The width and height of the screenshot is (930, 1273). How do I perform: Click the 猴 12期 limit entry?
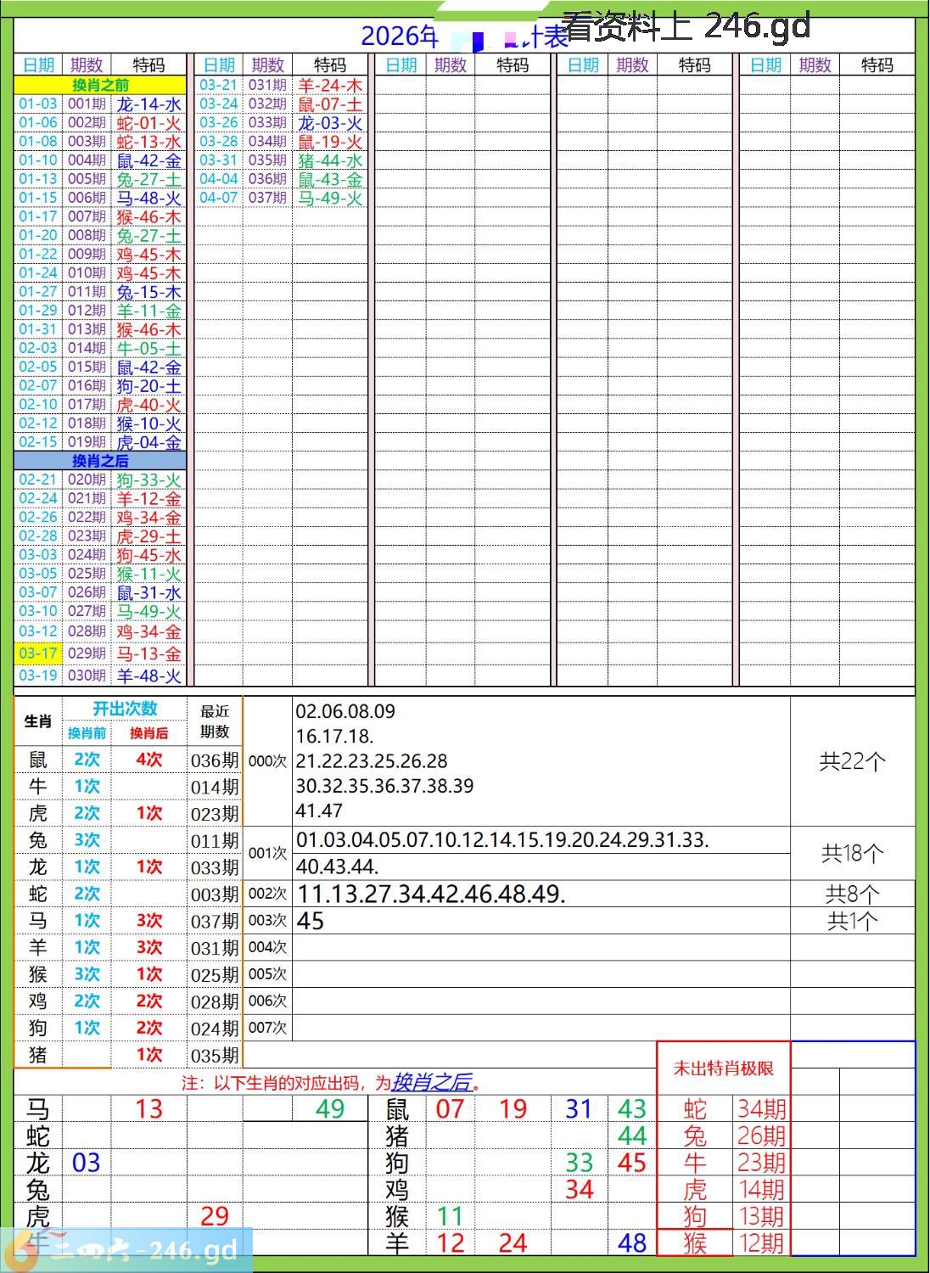(x=723, y=1243)
